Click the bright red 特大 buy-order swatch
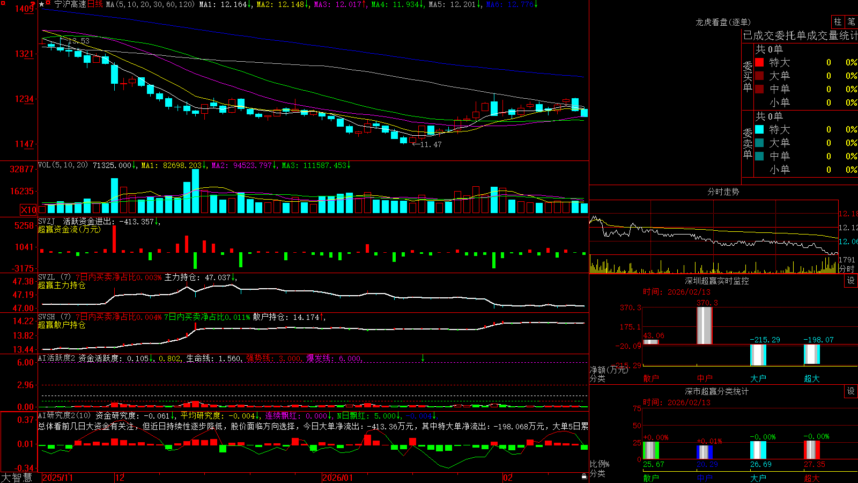The image size is (858, 483). tap(759, 62)
